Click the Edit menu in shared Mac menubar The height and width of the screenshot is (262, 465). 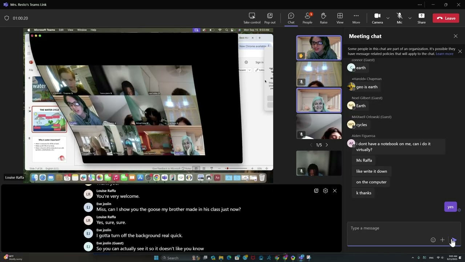point(61,30)
